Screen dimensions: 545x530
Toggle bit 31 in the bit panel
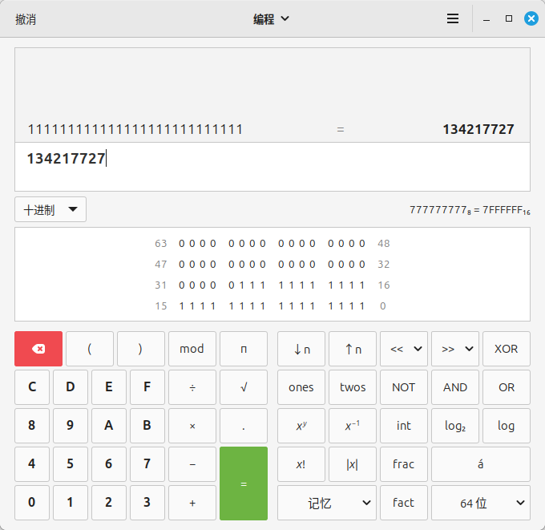click(181, 285)
